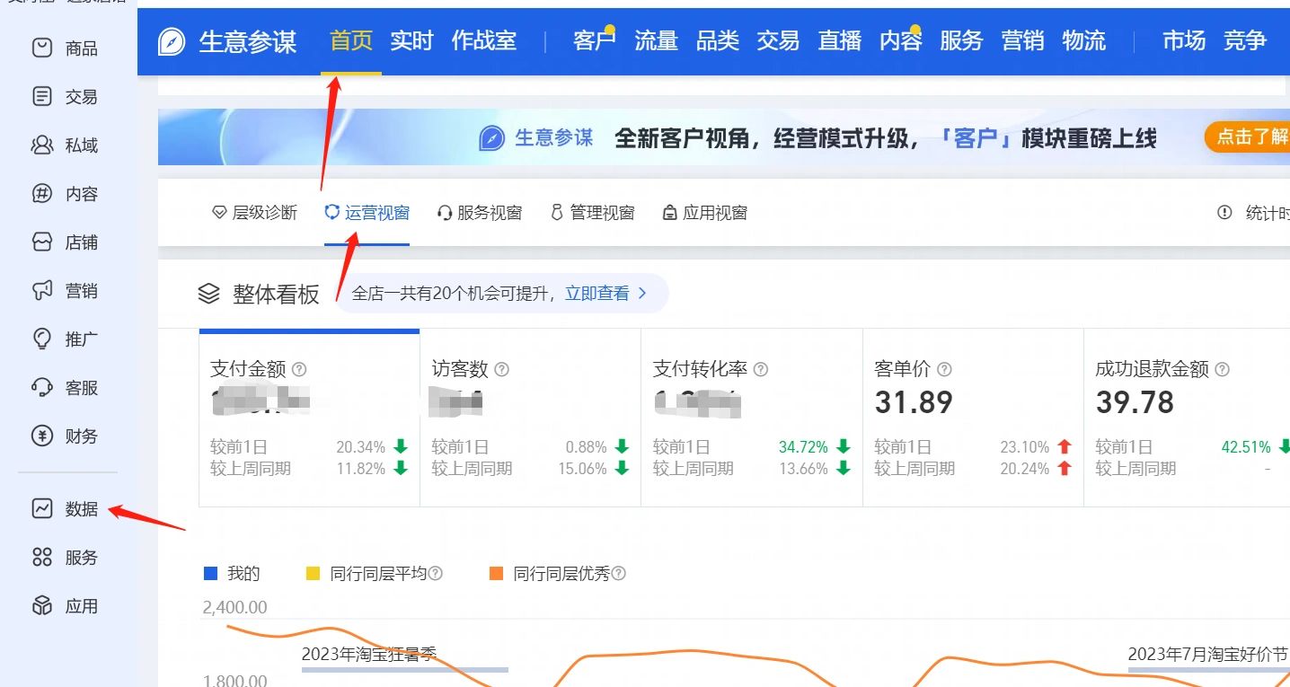This screenshot has height=687, width=1290.
Task: Open 作战室 in top navigation
Action: click(x=484, y=40)
